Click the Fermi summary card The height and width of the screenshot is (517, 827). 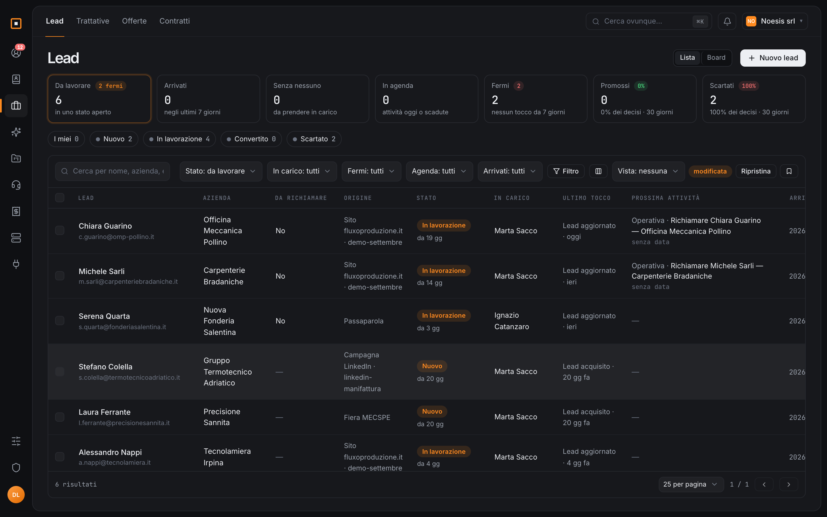(x=536, y=99)
